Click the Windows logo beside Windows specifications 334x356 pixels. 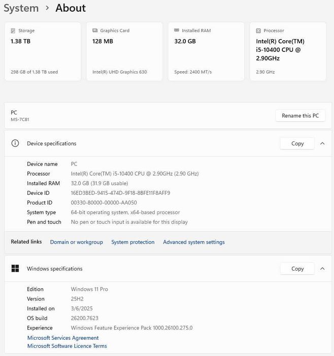[15, 269]
